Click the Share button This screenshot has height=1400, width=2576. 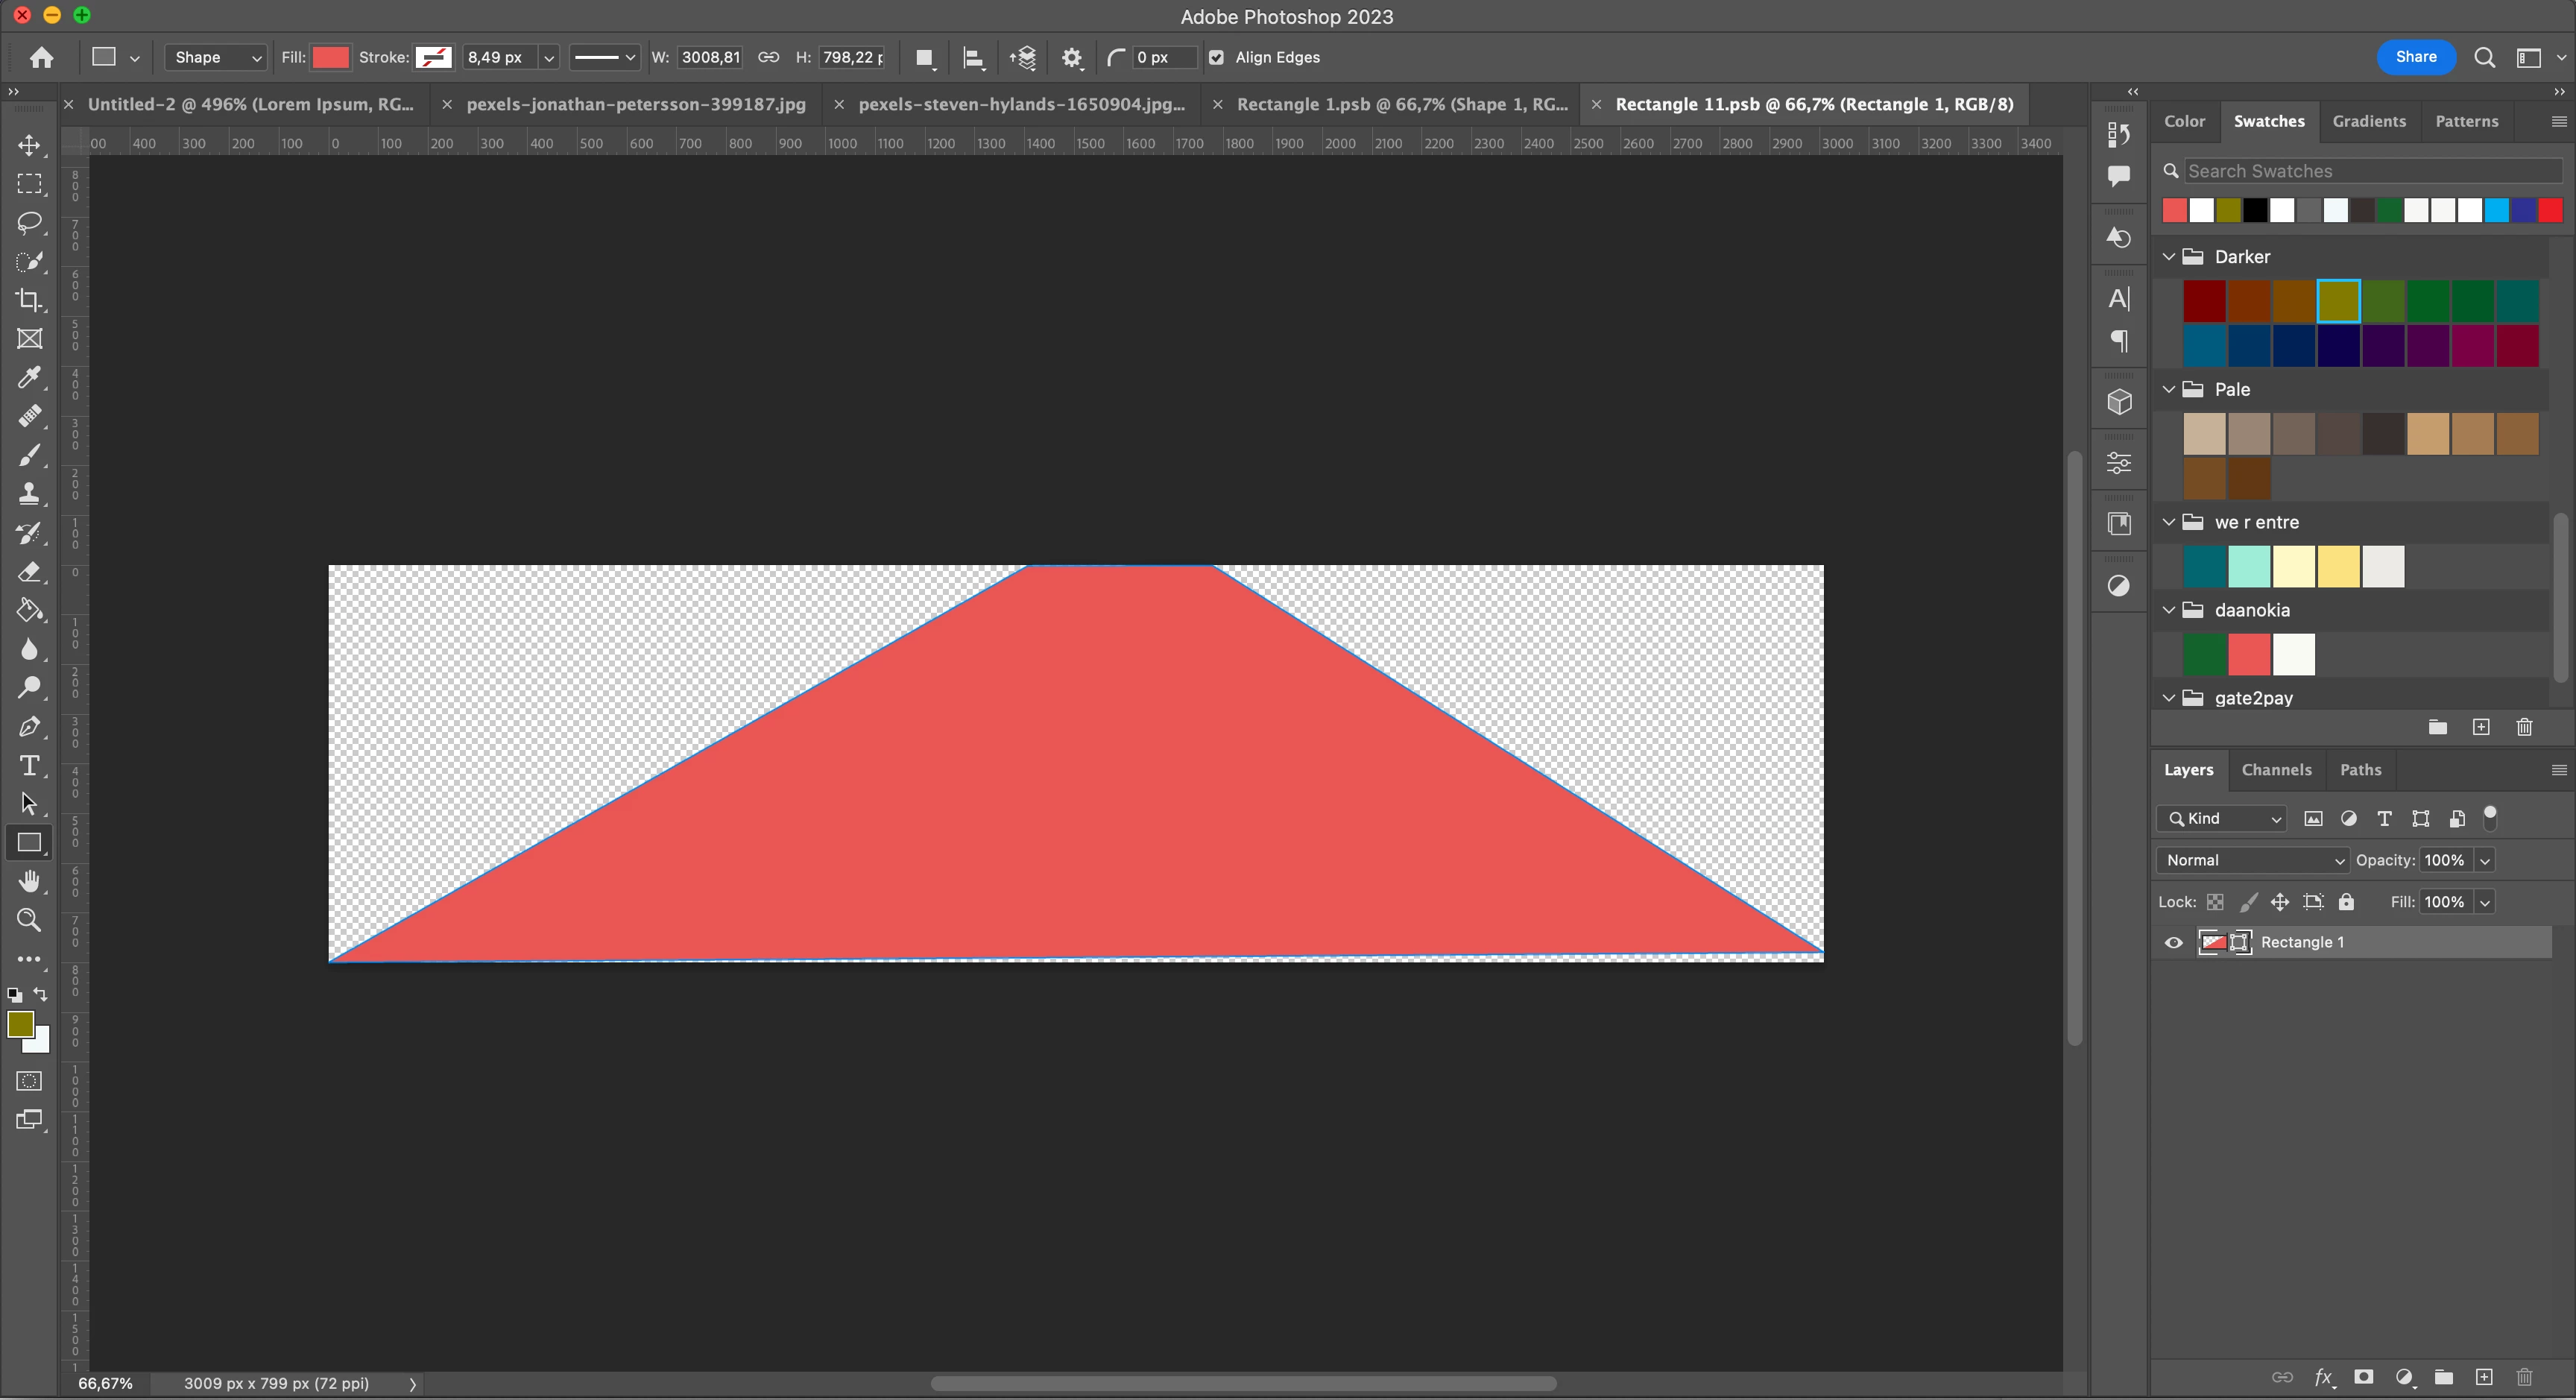tap(2415, 57)
